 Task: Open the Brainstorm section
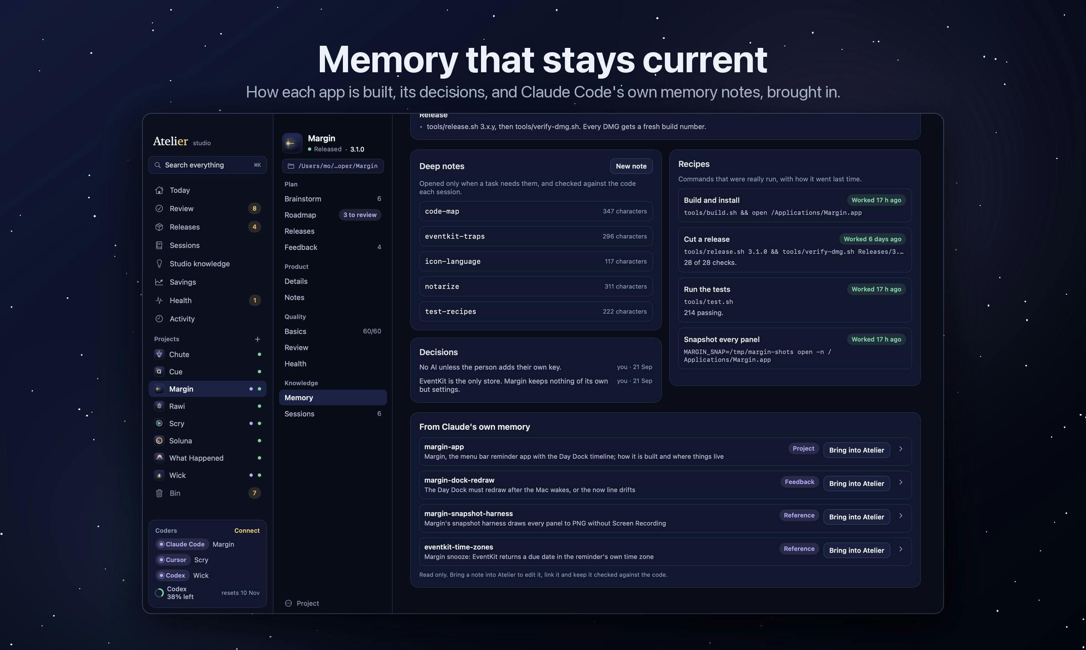333,199
